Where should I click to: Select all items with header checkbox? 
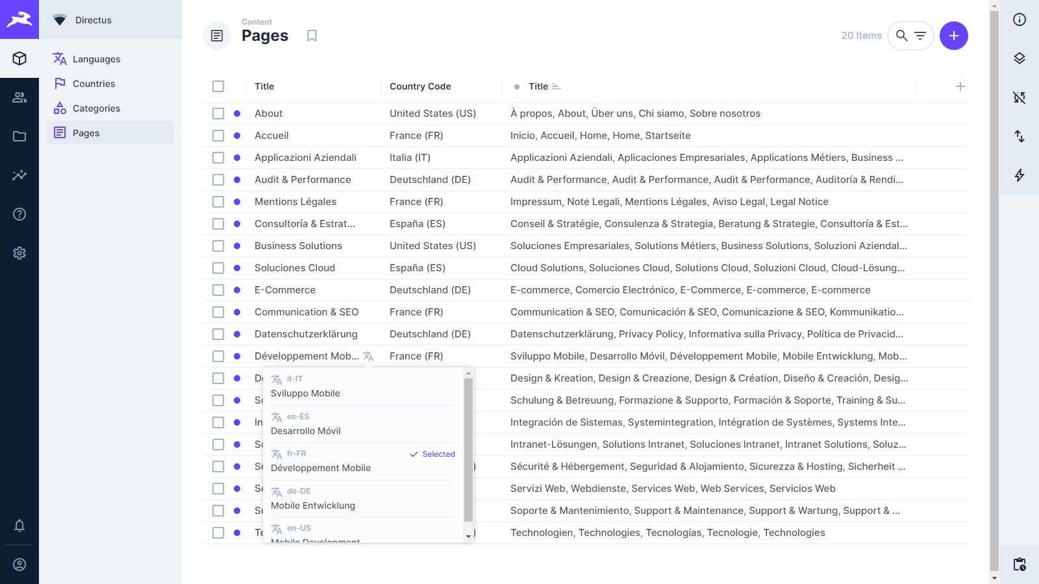pyautogui.click(x=218, y=86)
